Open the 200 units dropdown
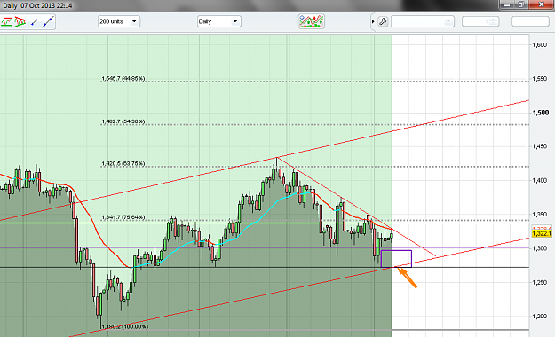Image resolution: width=555 pixels, height=337 pixels. click(x=119, y=21)
